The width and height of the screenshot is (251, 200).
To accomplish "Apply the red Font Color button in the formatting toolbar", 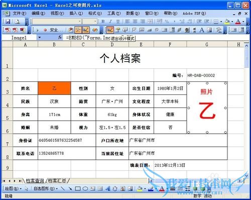I will pos(238,22).
